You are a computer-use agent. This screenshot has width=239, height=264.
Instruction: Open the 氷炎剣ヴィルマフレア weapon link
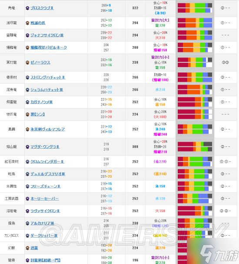47,129
